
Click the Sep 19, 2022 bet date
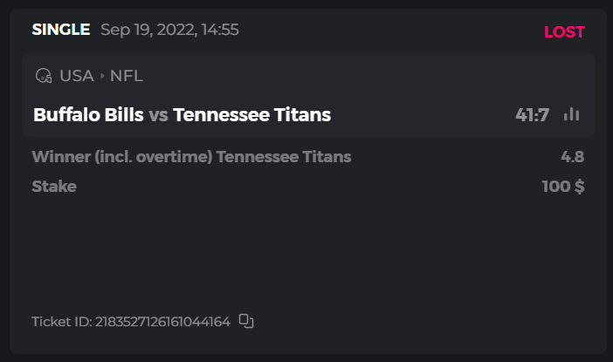(x=148, y=30)
